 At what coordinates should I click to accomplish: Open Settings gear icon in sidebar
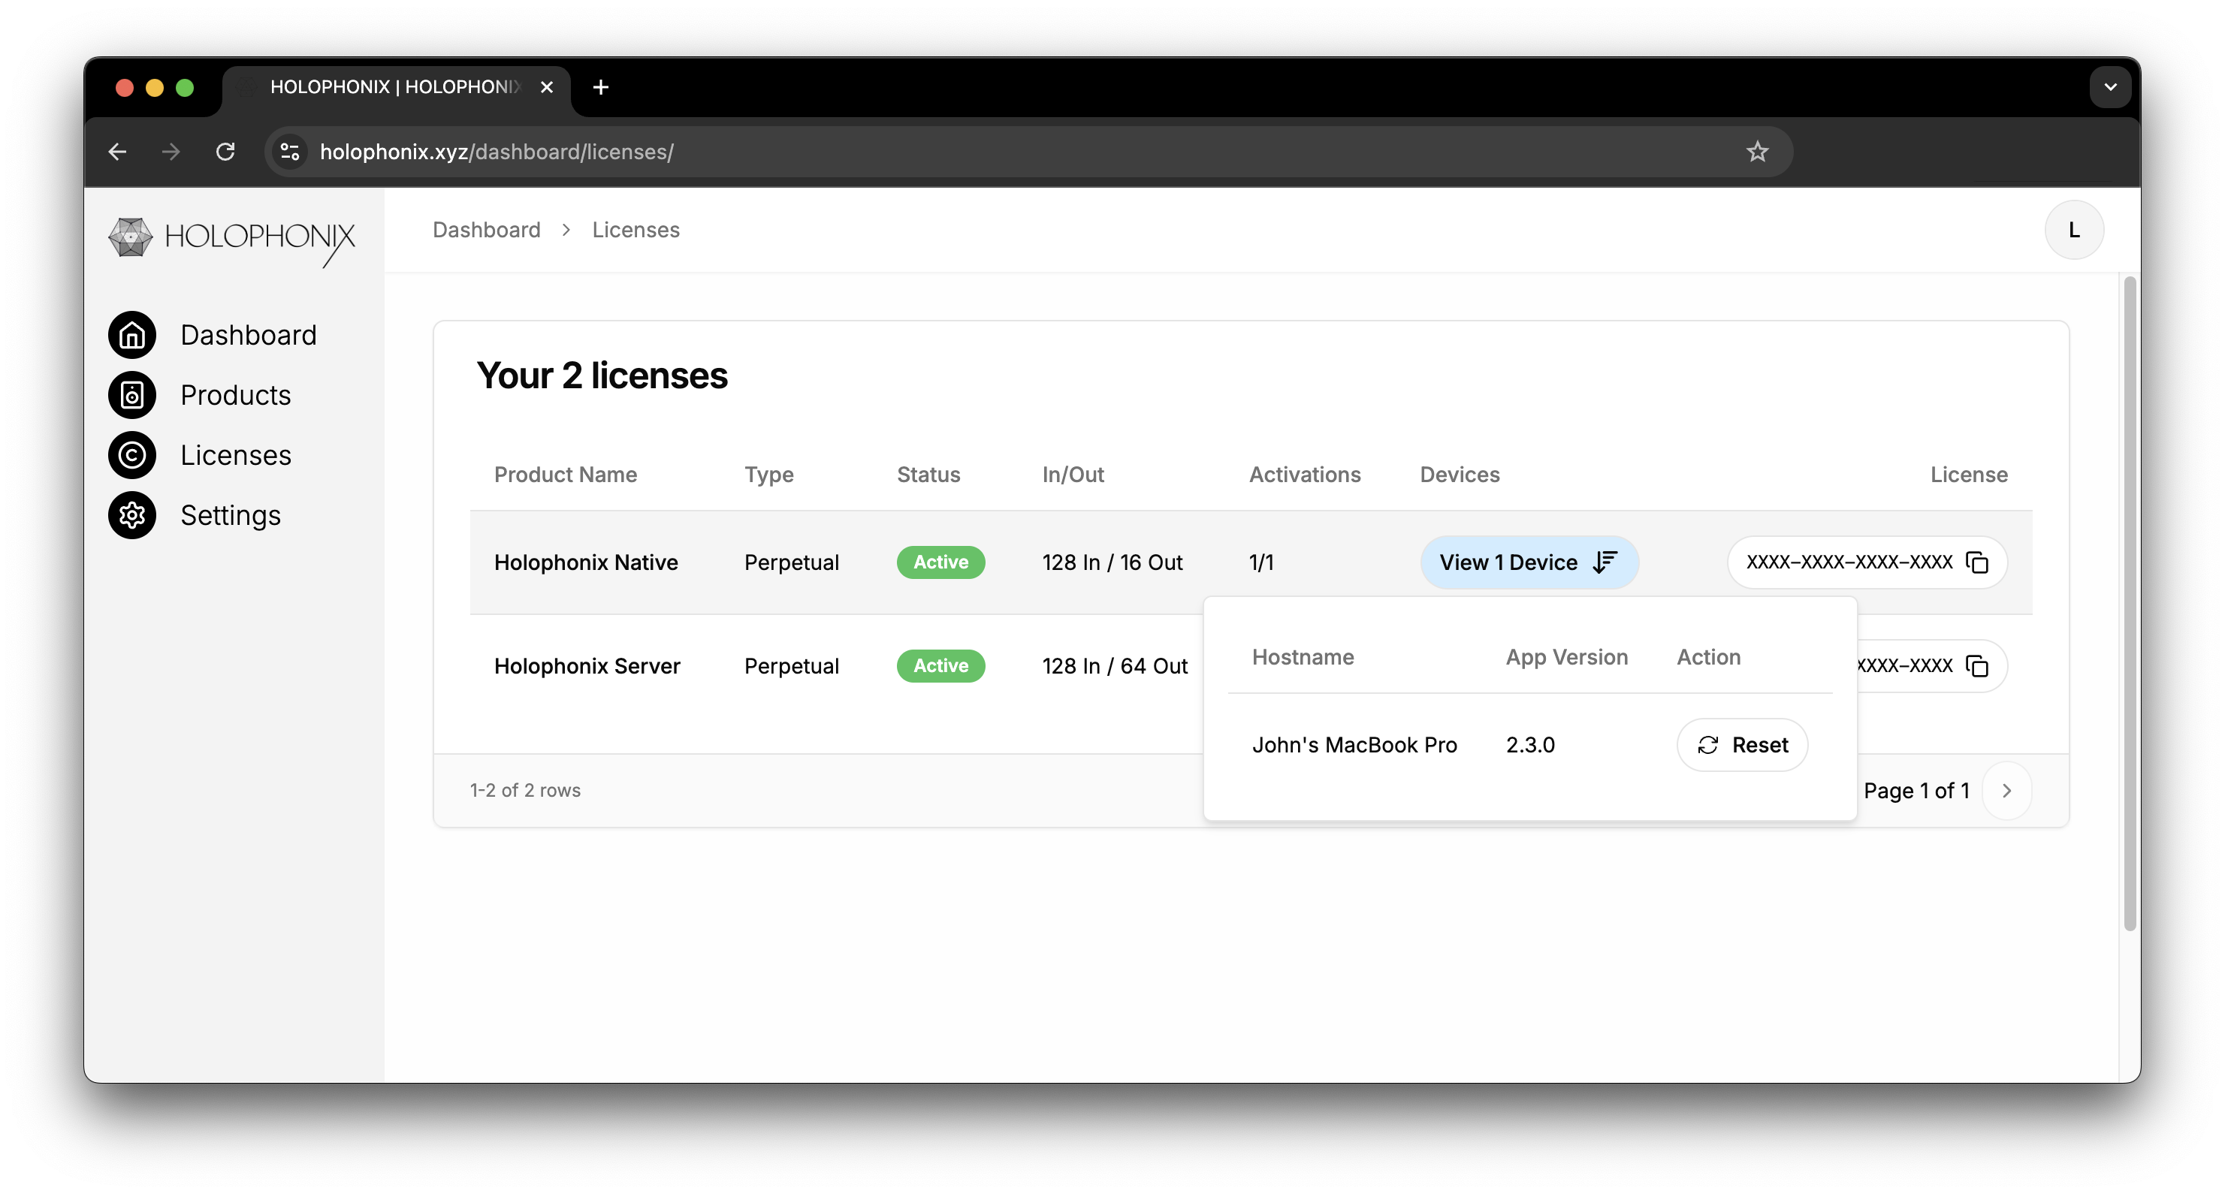coord(131,515)
